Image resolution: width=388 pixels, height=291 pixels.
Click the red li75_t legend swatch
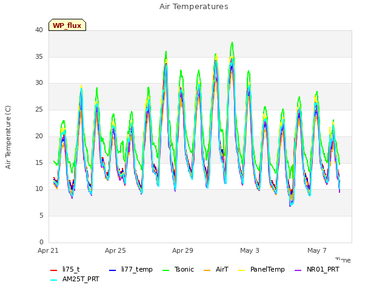tap(54, 270)
